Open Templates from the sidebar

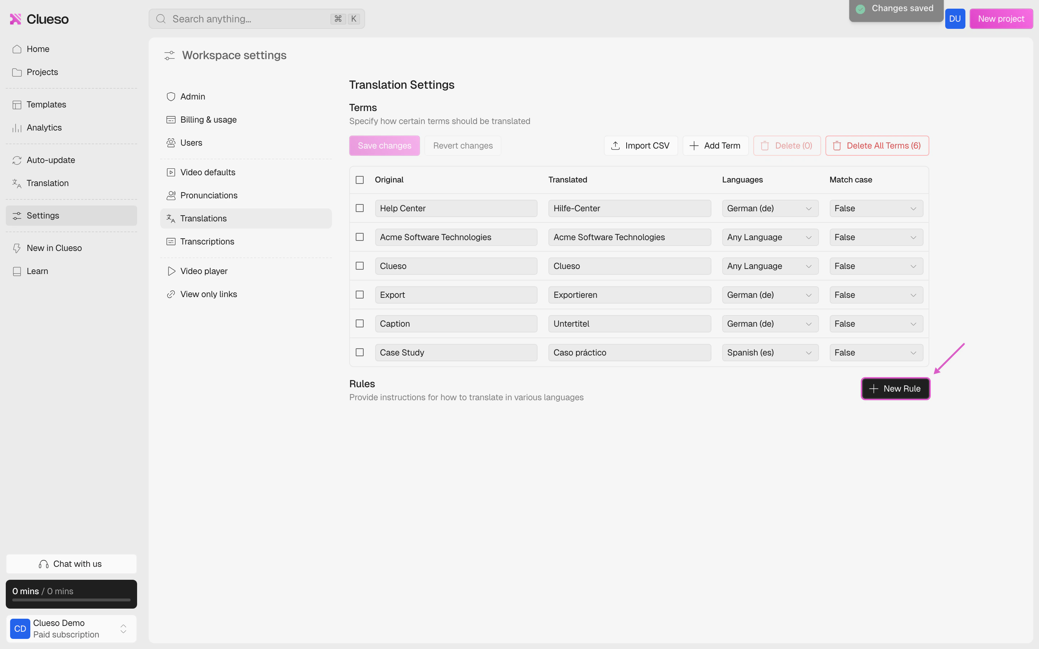(x=71, y=105)
